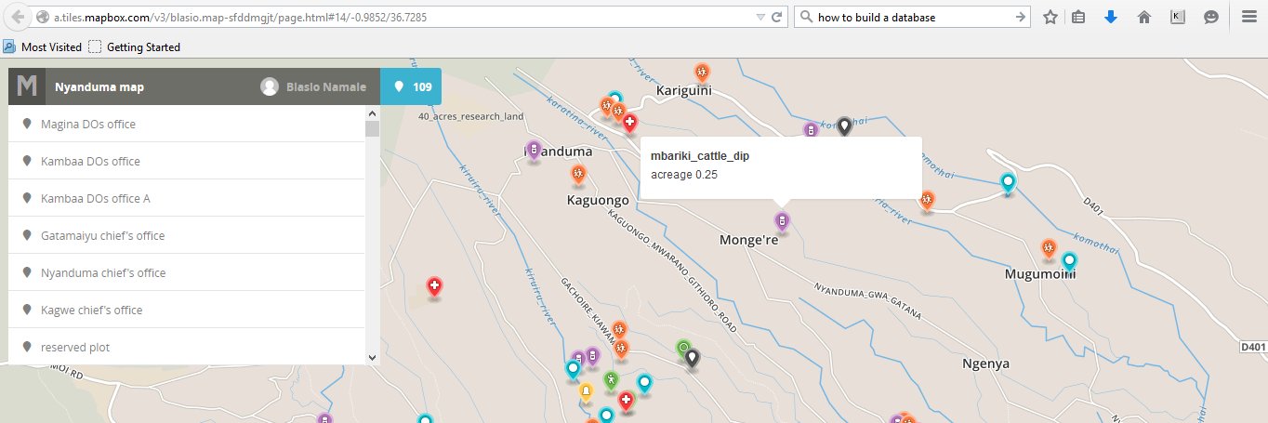Image resolution: width=1268 pixels, height=423 pixels.
Task: Click the orange school marker above Kaguongo
Action: [578, 175]
